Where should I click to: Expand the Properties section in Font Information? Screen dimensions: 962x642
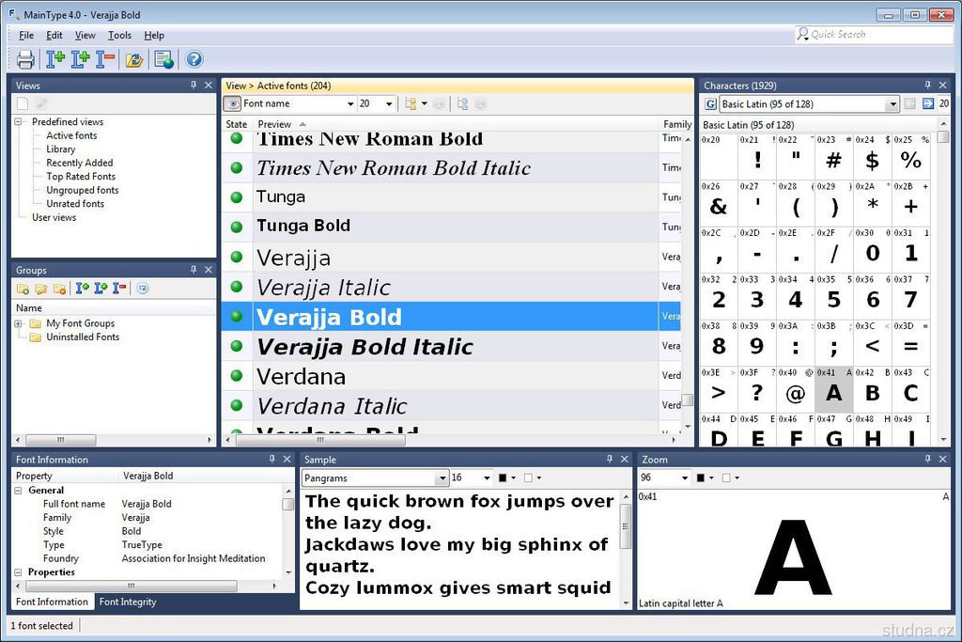[x=19, y=572]
